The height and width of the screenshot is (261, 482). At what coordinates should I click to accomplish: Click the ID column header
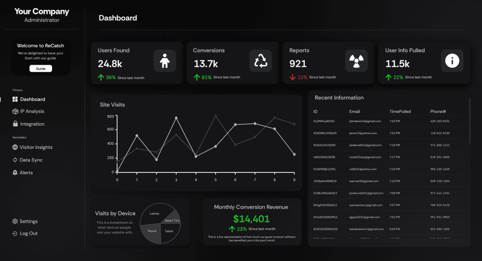[x=315, y=112]
